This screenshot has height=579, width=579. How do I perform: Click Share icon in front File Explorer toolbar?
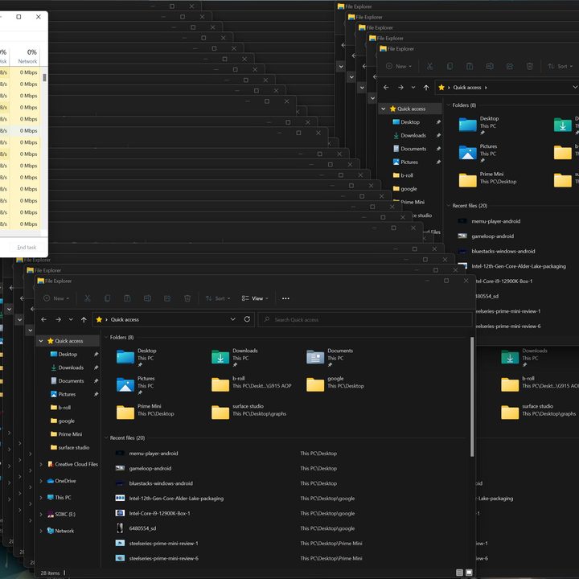pos(167,298)
